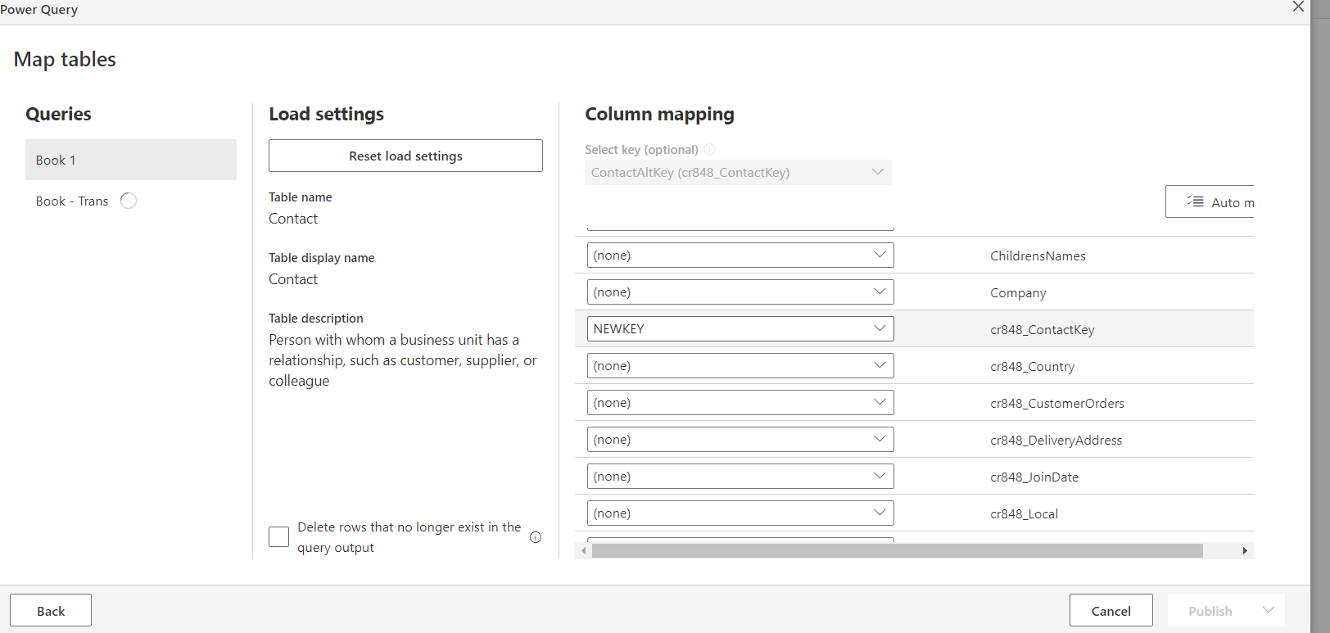Open source dropdown for cr848_Local
Viewport: 1330px width, 633px height.
pyautogui.click(x=740, y=513)
